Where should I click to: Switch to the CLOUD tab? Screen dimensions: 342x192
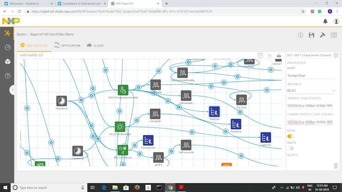coord(95,45)
